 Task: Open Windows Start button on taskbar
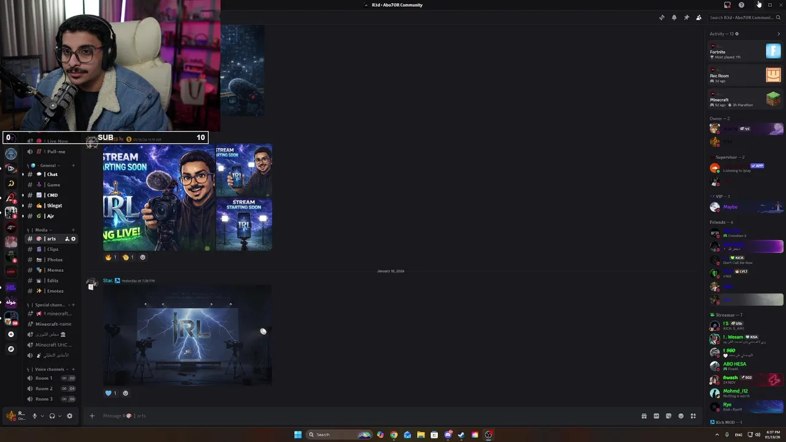298,435
